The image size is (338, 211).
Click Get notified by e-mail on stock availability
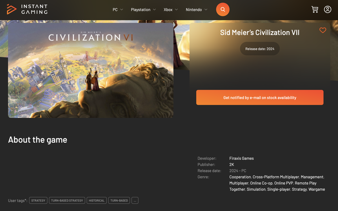pyautogui.click(x=260, y=98)
